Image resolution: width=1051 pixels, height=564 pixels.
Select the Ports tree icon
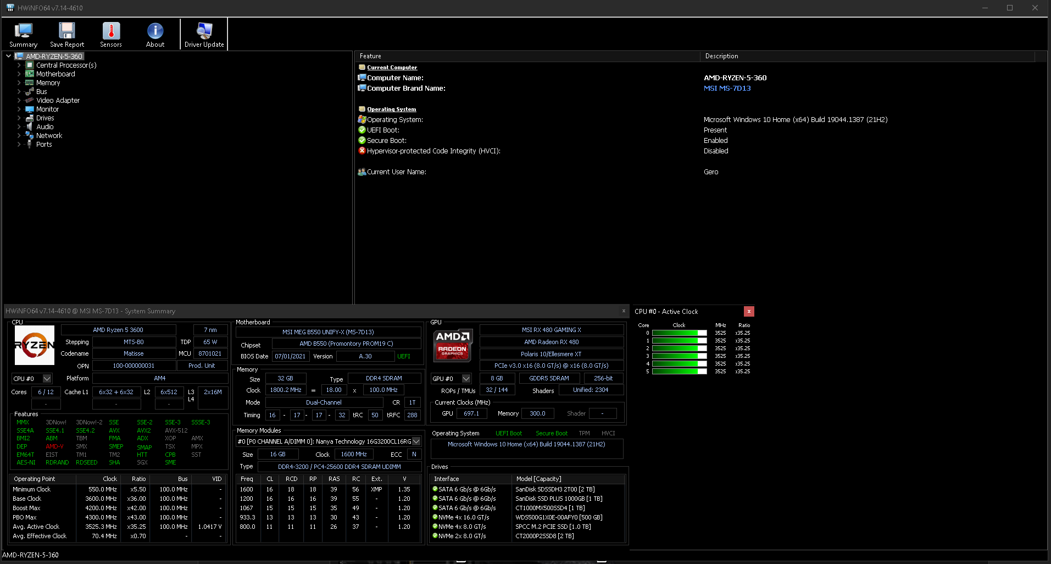pos(30,144)
